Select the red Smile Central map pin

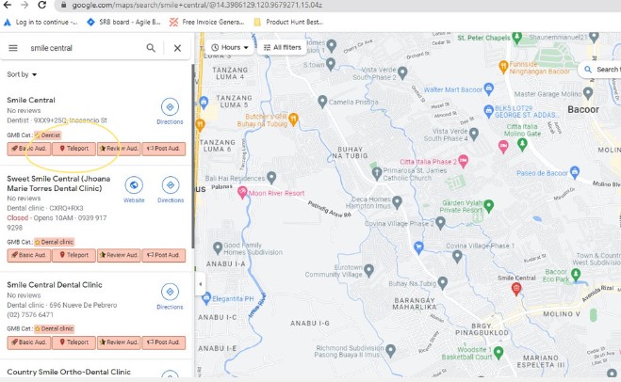516,289
